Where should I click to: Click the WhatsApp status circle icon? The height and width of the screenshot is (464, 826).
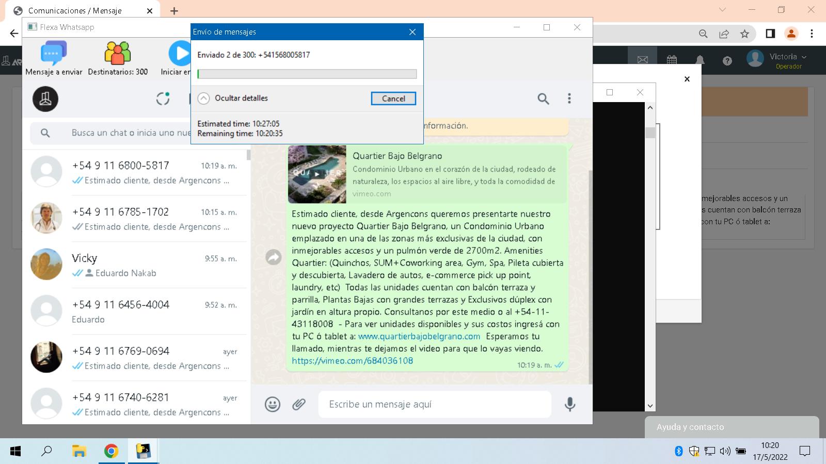click(x=163, y=98)
